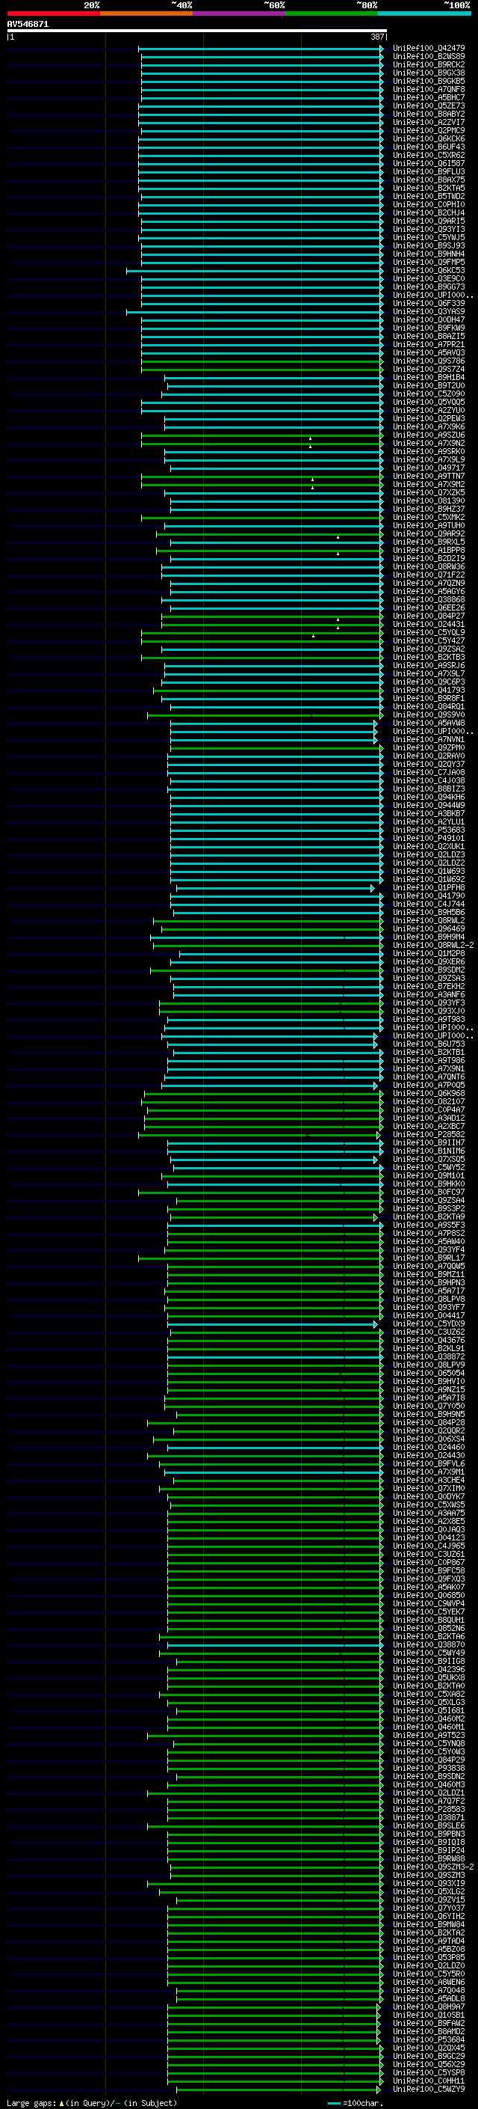Click hit UniRef100_B8BIZ3
Viewport: 478px width, 2109px height.
(429, 789)
